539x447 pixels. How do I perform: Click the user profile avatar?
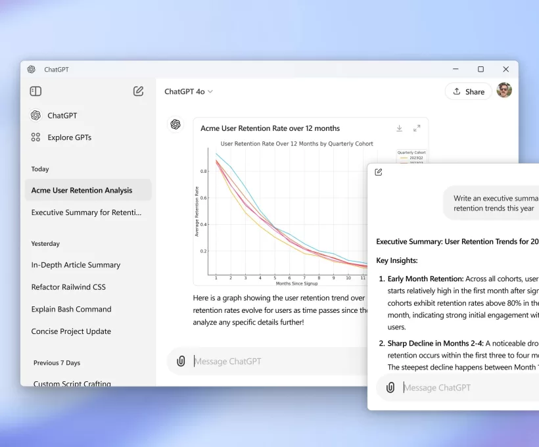pos(504,91)
